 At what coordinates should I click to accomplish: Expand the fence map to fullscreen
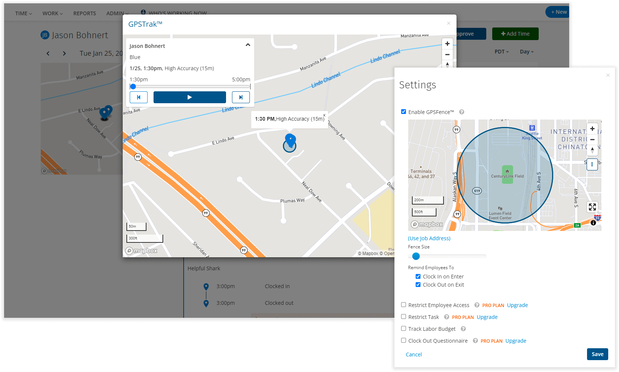point(592,207)
